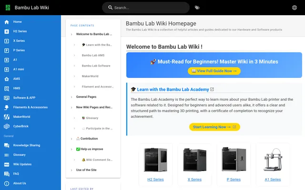Click the About Us info icon
This screenshot has height=190, width=305.
tap(7, 183)
